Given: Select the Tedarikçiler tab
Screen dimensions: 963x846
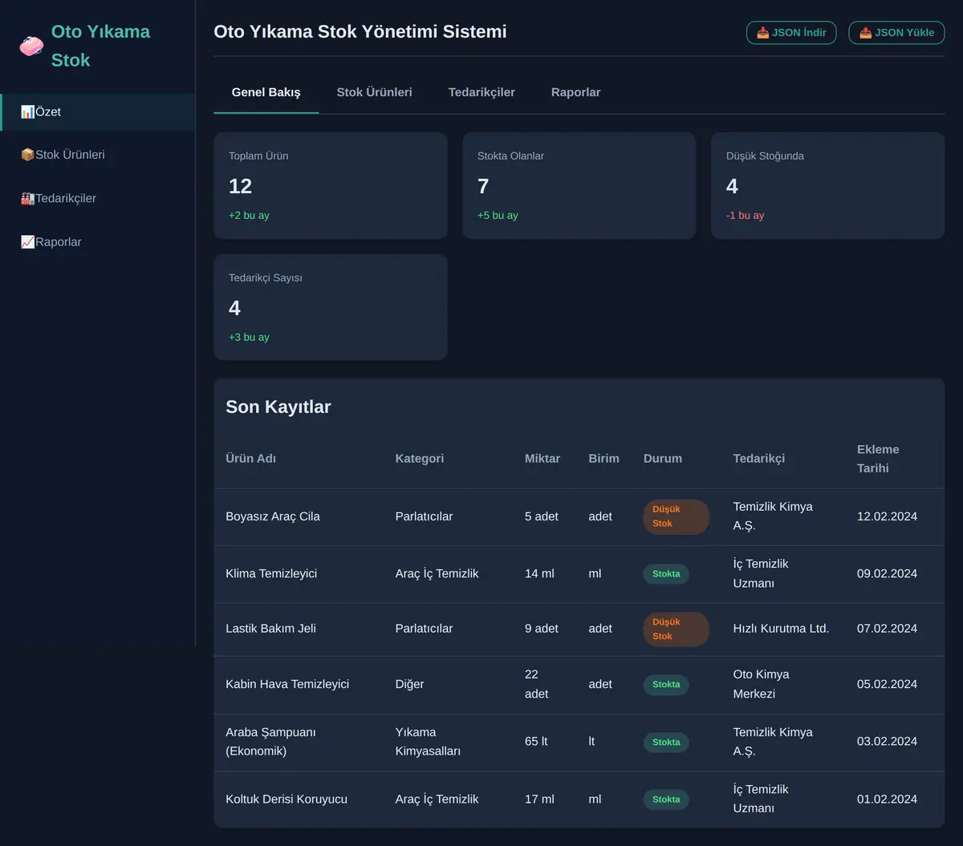Looking at the screenshot, I should [x=481, y=92].
